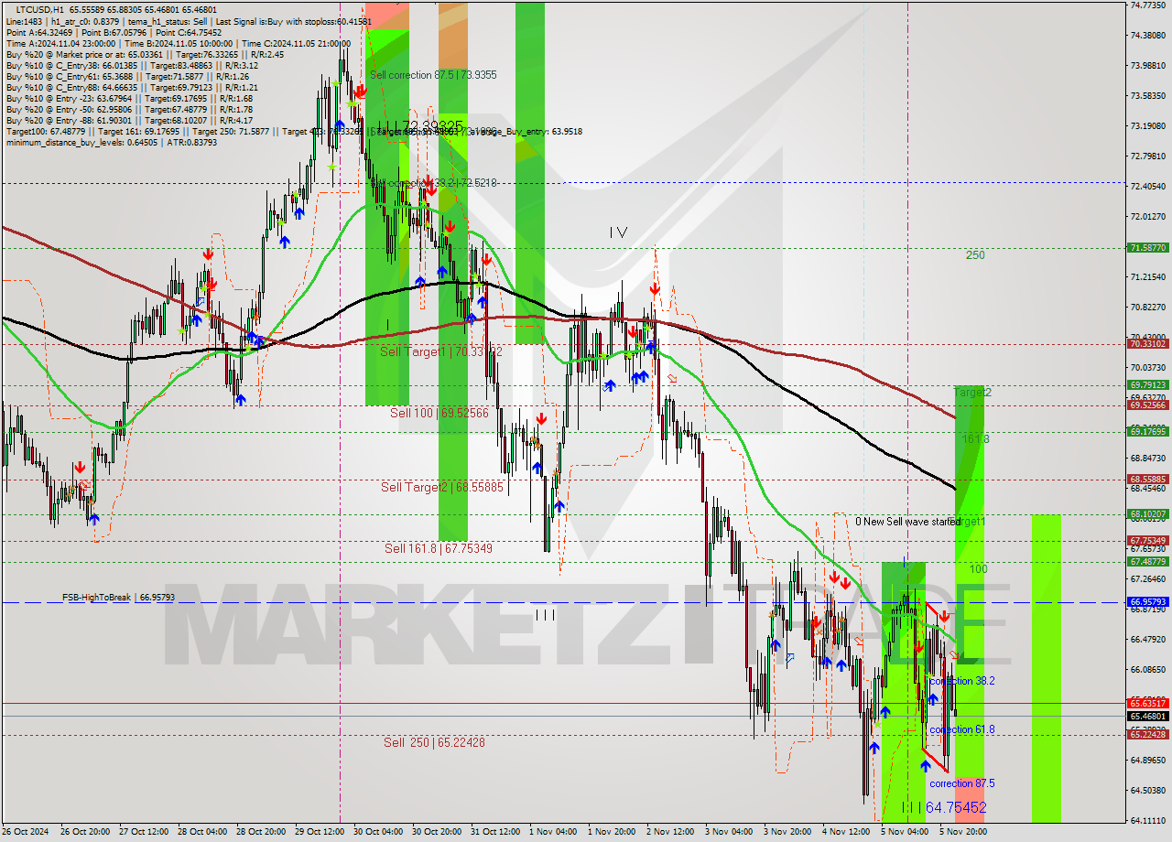1172x842 pixels.
Task: Click the 69.79123 green price tag
Action: point(1147,385)
